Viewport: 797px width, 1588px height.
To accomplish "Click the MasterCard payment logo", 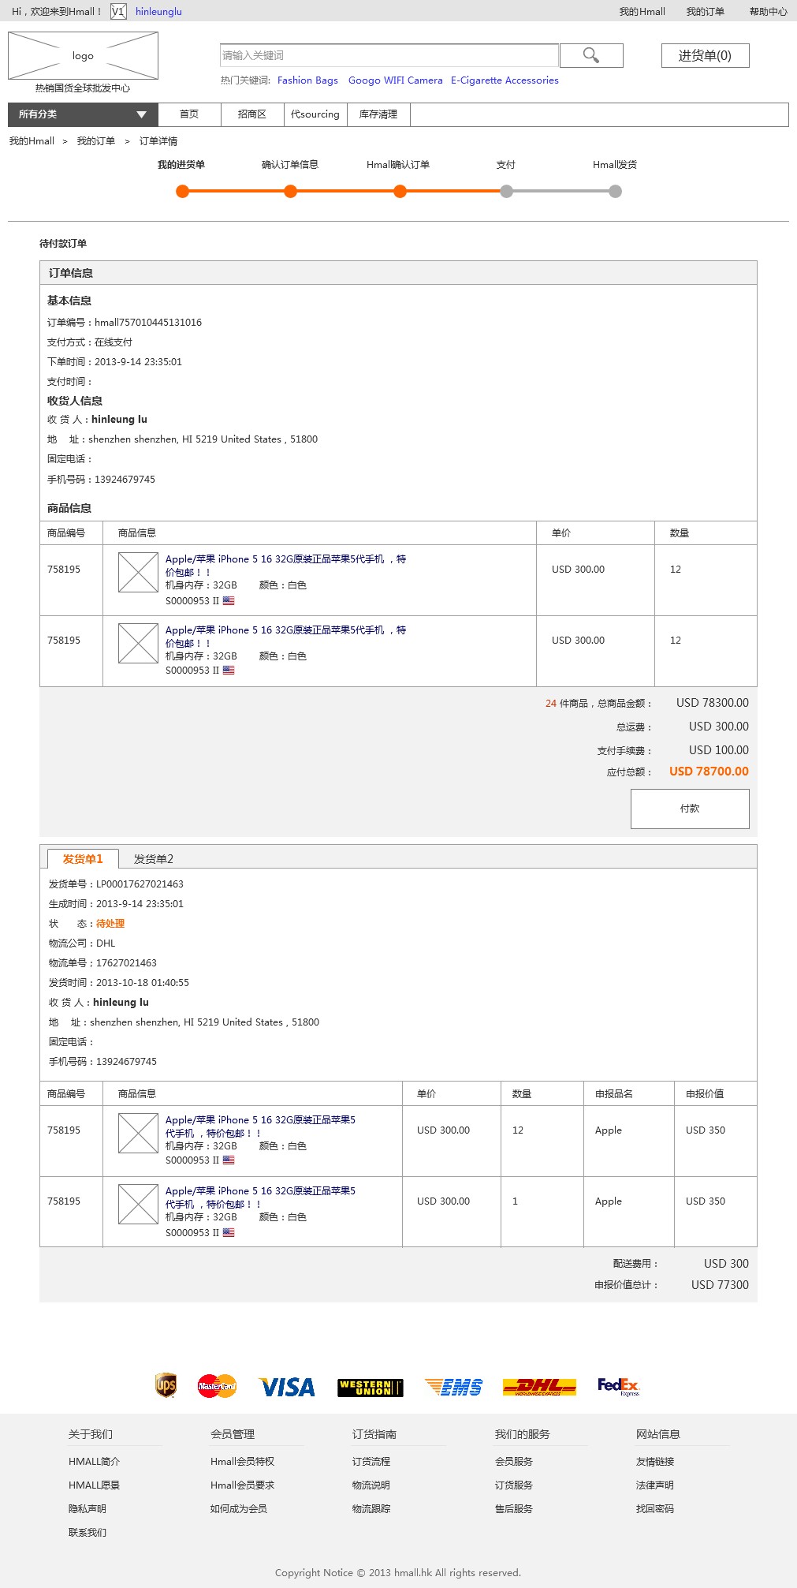I will (217, 1386).
